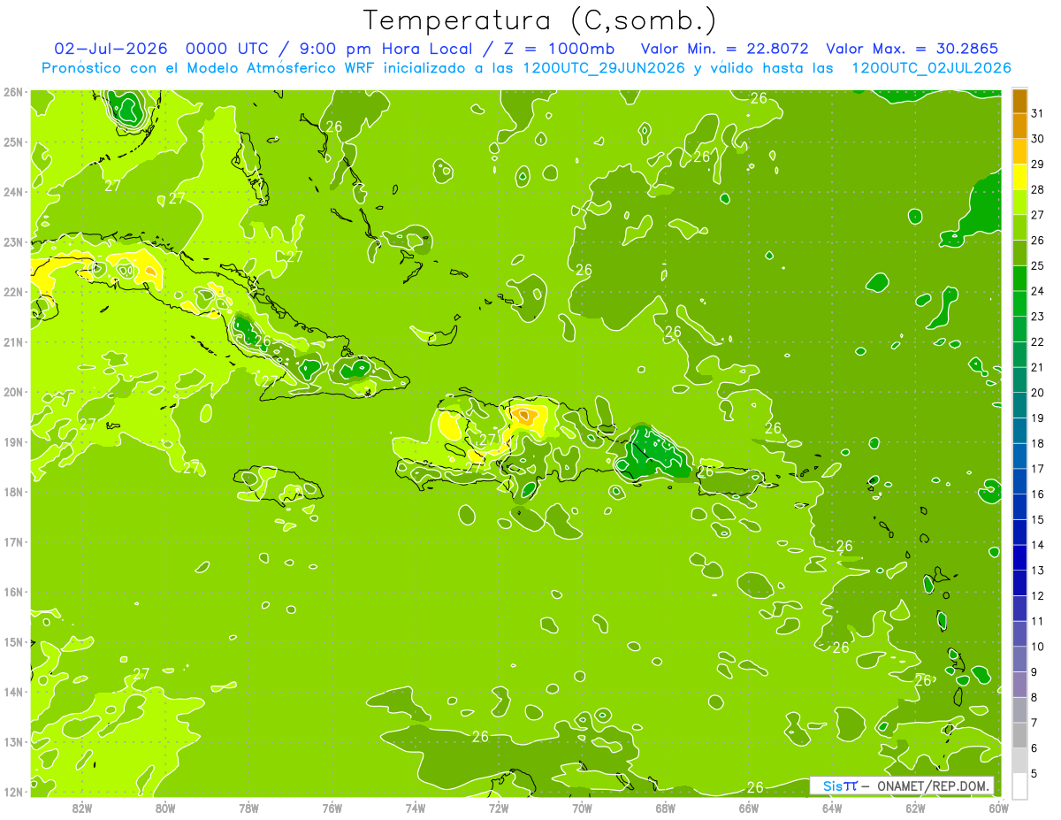Click legend value 23 on the color scale
This screenshot has width=1061, height=820.
(1037, 317)
